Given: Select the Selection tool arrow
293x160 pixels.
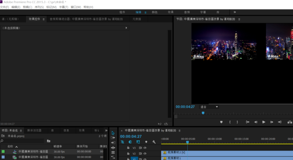Looking at the screenshot, I should [x=113, y=133].
